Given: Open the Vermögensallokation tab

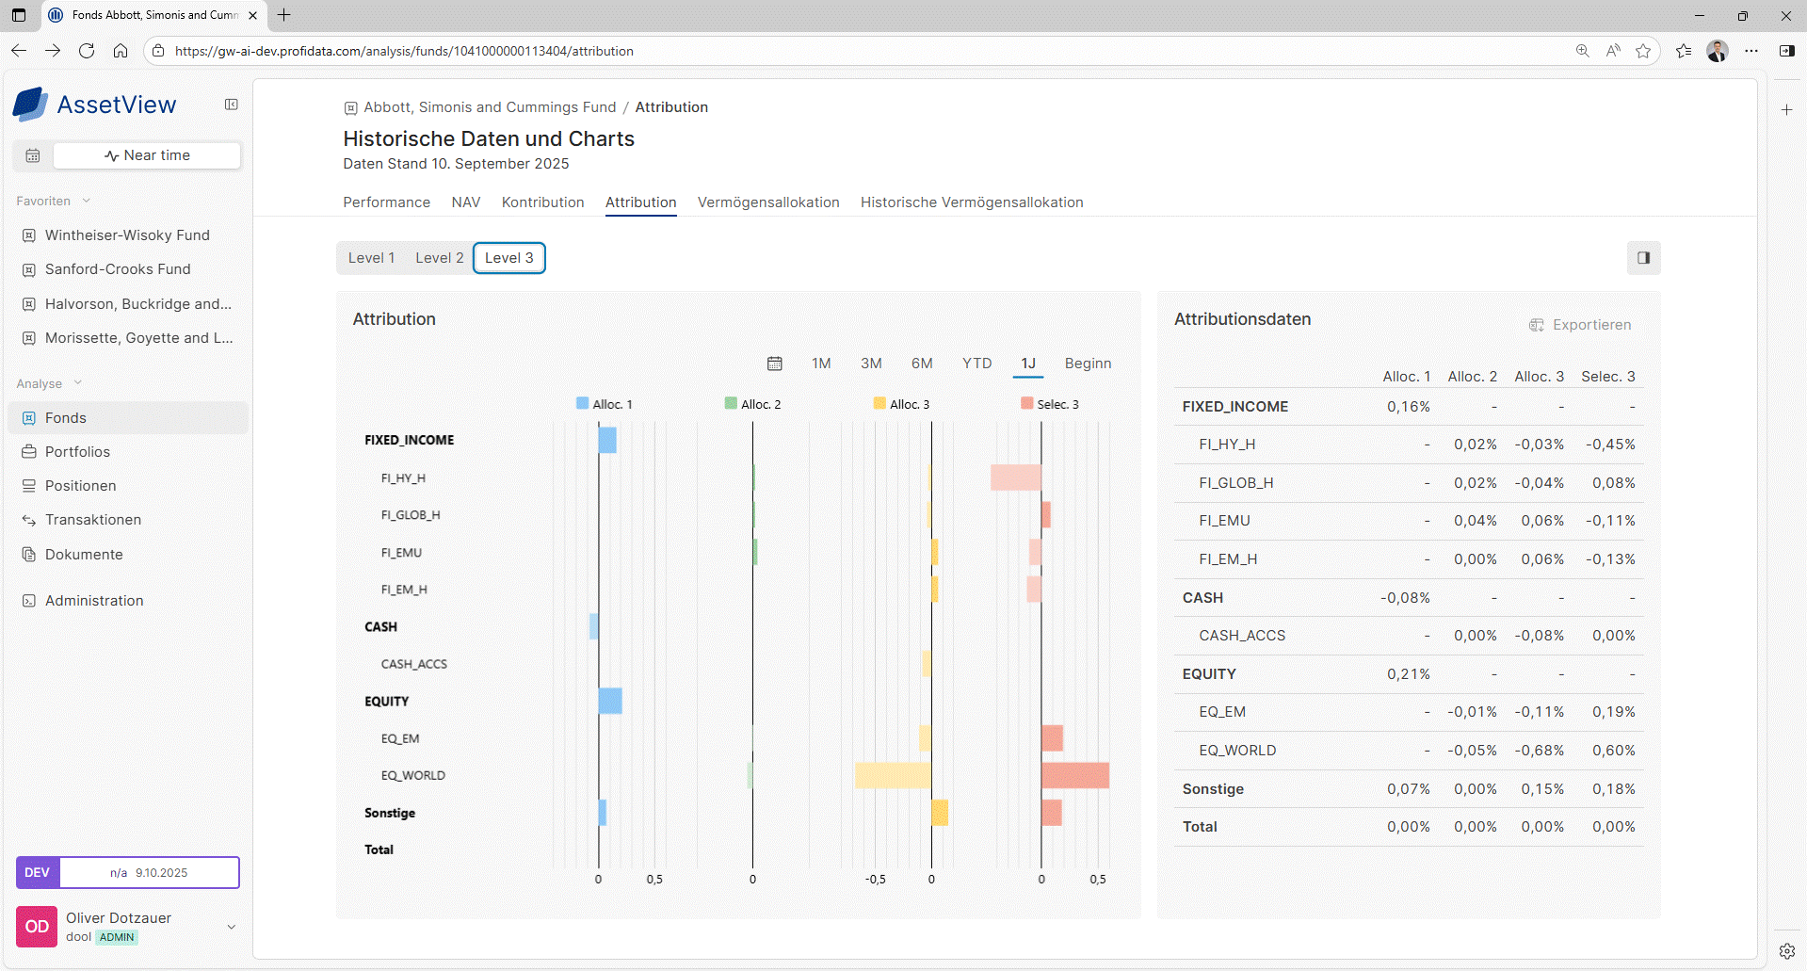Looking at the screenshot, I should click(x=767, y=202).
